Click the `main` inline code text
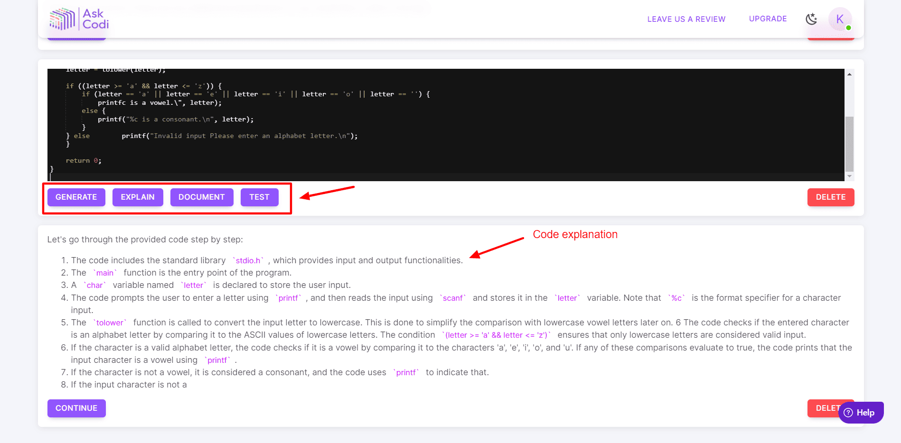Image resolution: width=901 pixels, height=443 pixels. pos(105,273)
